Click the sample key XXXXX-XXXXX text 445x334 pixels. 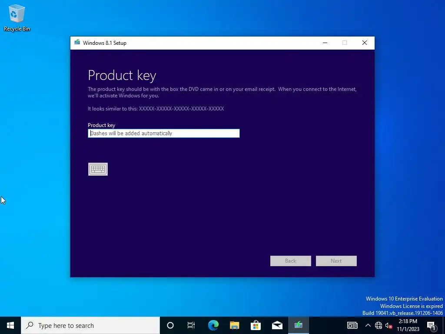coord(181,108)
